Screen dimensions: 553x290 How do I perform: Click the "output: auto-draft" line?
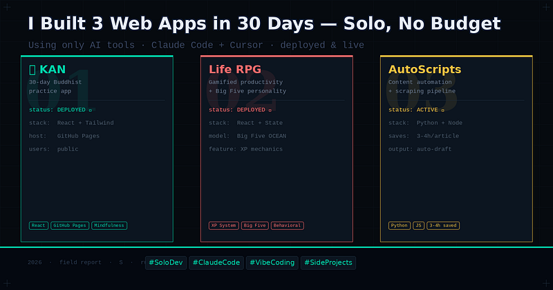click(x=420, y=149)
